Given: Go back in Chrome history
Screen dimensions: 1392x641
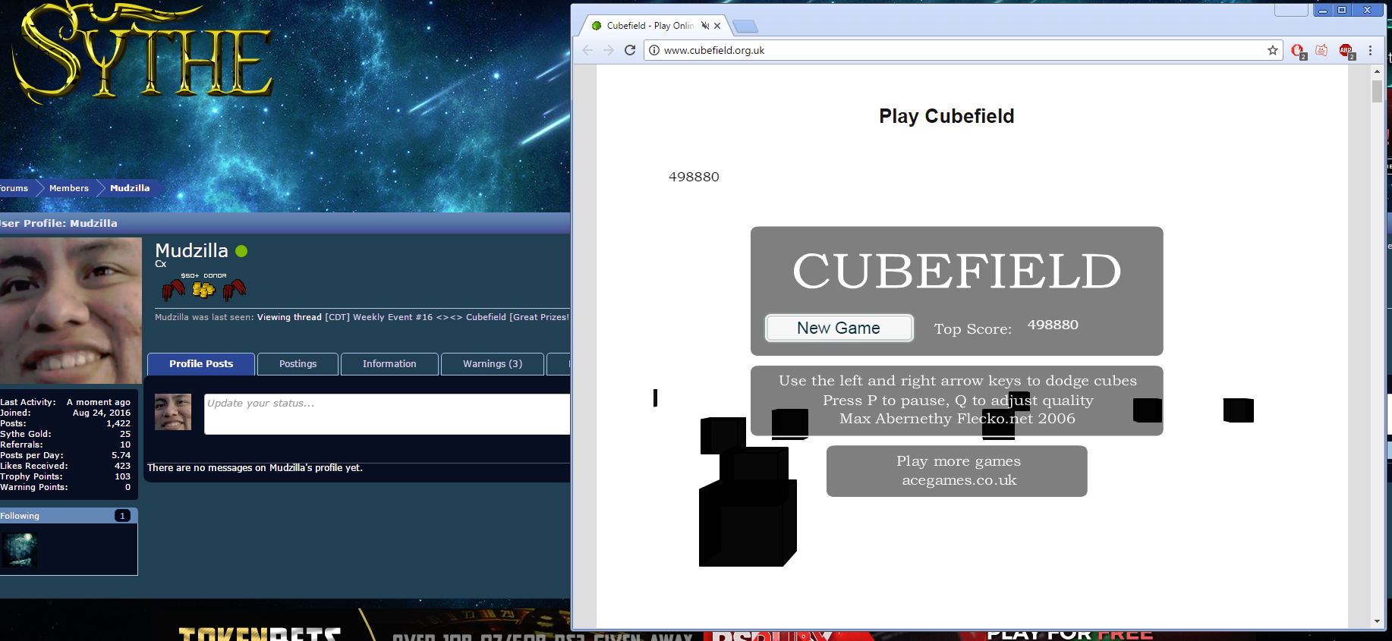Looking at the screenshot, I should tap(587, 50).
